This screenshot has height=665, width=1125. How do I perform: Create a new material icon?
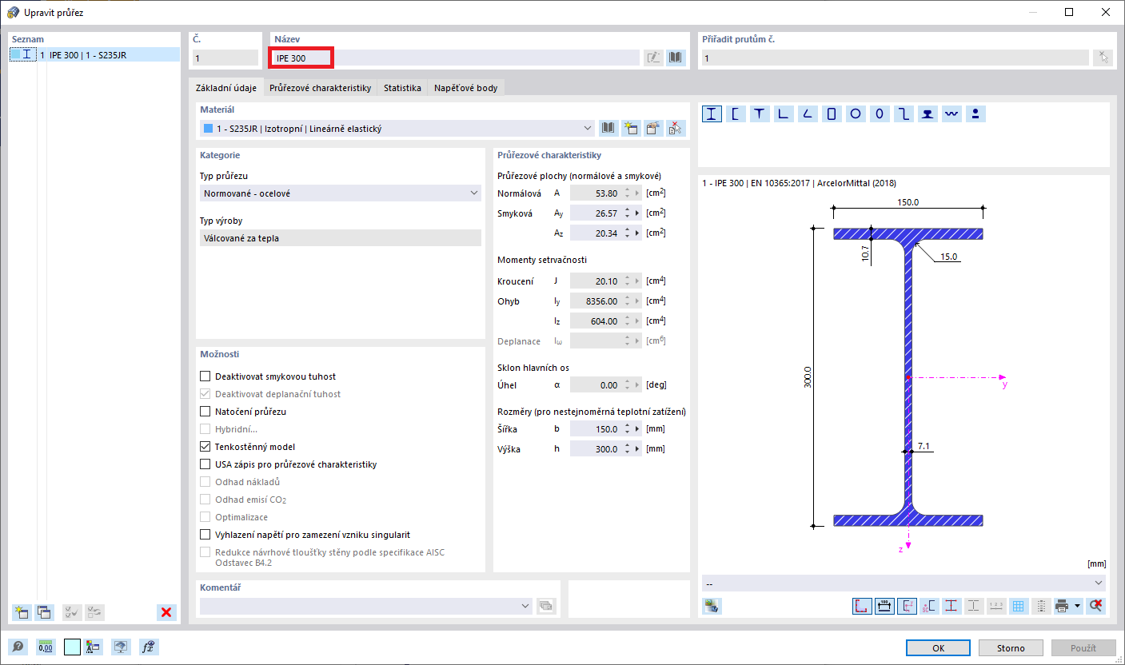[631, 128]
